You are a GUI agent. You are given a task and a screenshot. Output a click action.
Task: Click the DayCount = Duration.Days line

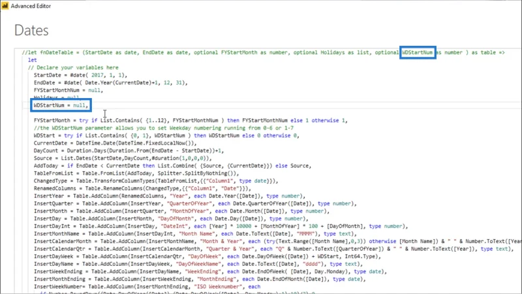click(x=129, y=151)
